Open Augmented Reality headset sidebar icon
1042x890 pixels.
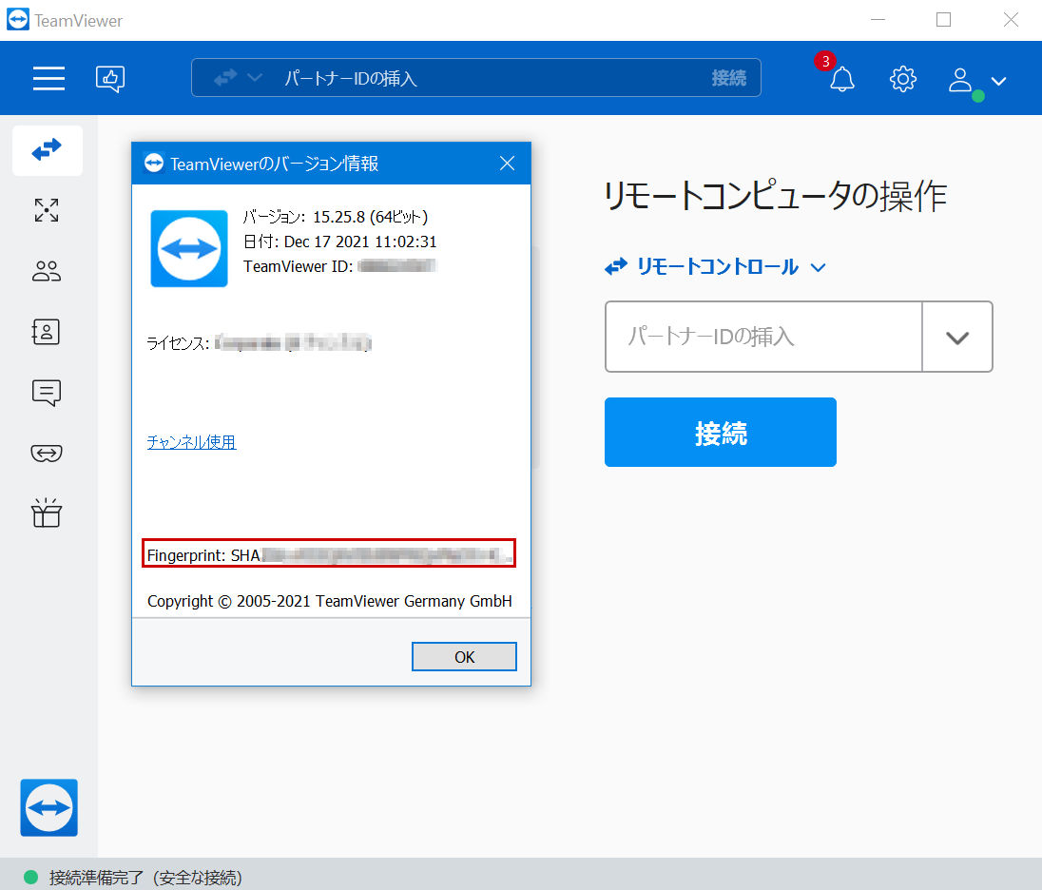pos(47,454)
